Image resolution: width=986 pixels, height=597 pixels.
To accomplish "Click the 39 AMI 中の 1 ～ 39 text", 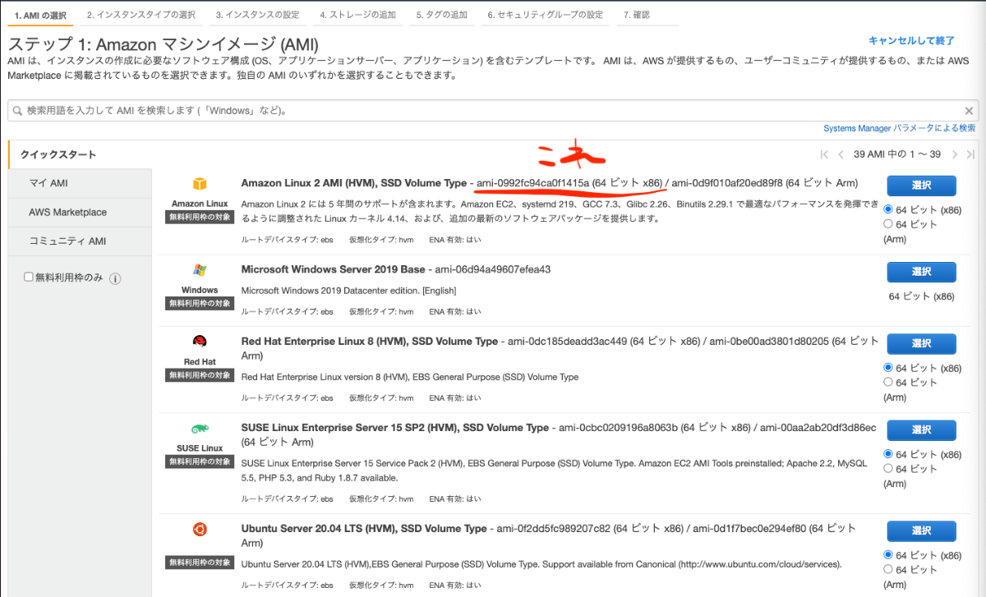I will coord(897,154).
